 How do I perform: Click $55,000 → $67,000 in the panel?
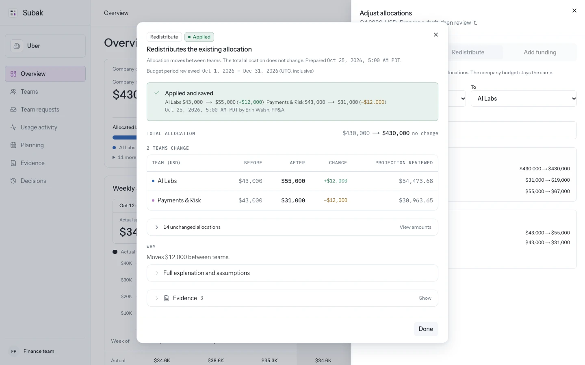coord(547,191)
